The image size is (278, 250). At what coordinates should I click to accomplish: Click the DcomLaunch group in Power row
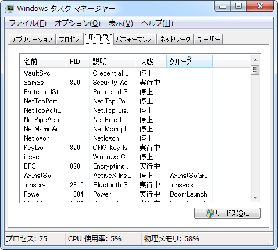click(188, 194)
